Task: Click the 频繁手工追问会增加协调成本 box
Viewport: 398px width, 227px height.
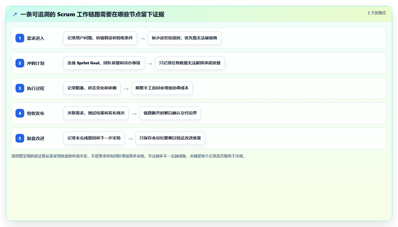Action: [162, 88]
